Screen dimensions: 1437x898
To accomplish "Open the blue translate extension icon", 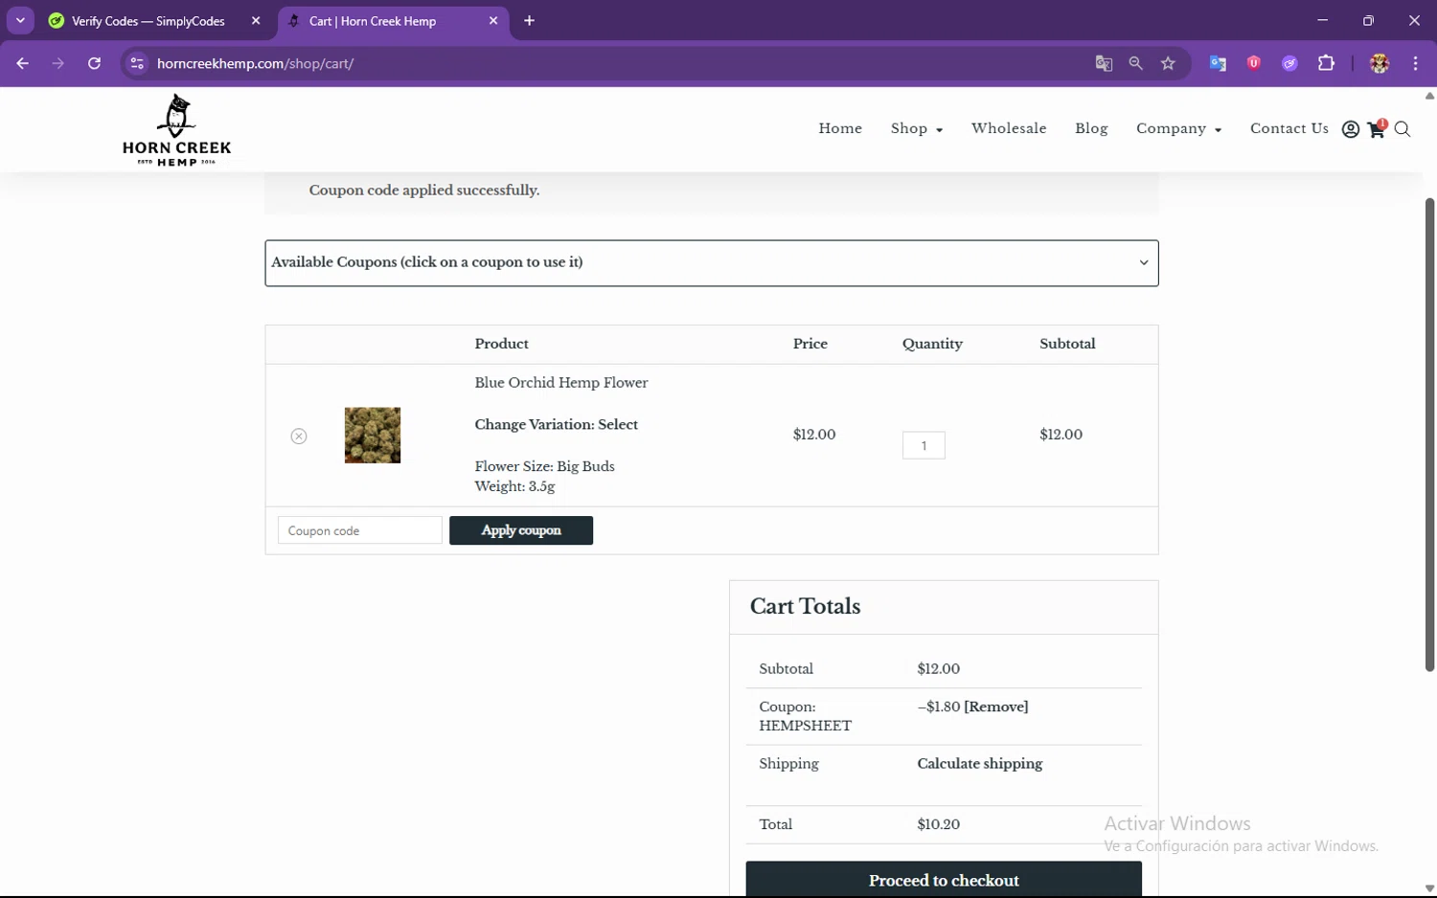I will click(1218, 63).
